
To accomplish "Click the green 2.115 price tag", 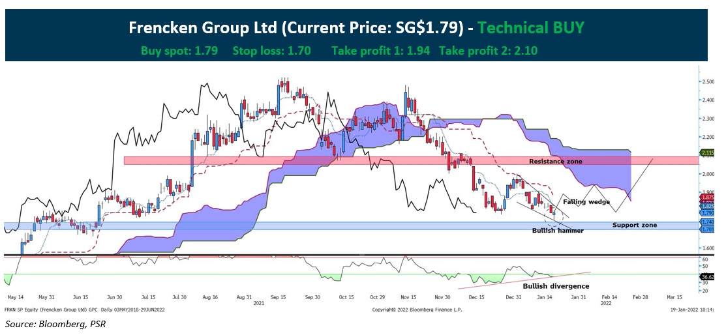I will coord(708,153).
